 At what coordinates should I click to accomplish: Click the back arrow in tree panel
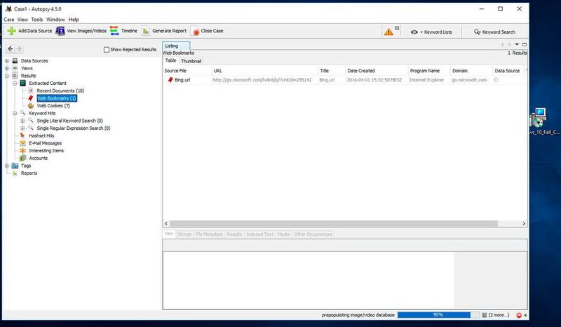click(11, 49)
